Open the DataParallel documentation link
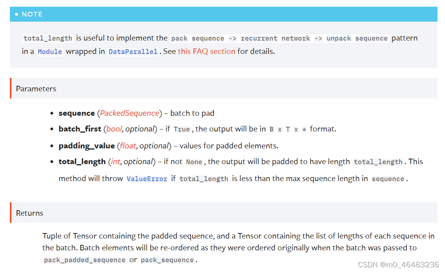Image resolution: width=445 pixels, height=272 pixels. (133, 51)
